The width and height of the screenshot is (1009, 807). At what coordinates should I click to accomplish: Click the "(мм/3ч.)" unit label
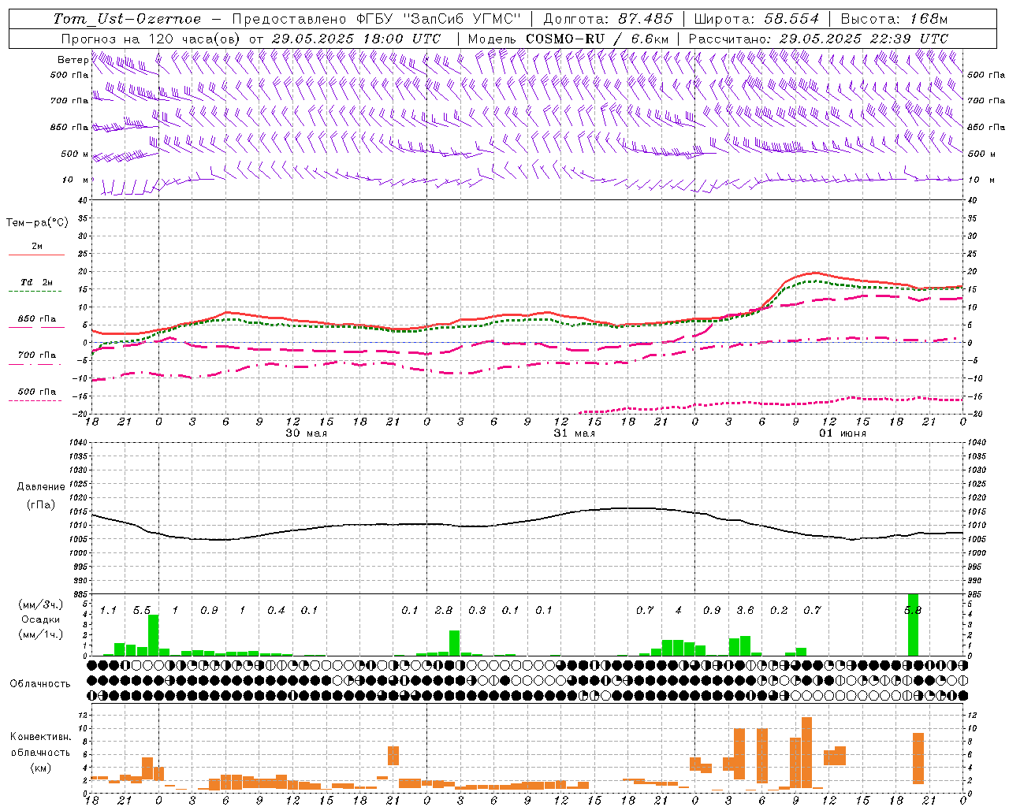pyautogui.click(x=41, y=604)
